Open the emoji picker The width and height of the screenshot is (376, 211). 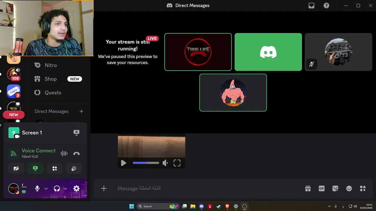[349, 188]
